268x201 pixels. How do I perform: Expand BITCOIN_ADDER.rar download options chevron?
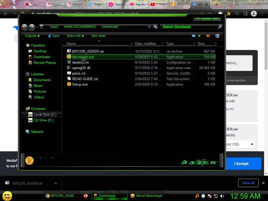(x=56, y=183)
